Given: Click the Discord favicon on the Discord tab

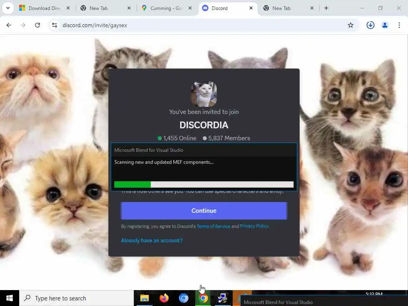Looking at the screenshot, I should [x=205, y=8].
